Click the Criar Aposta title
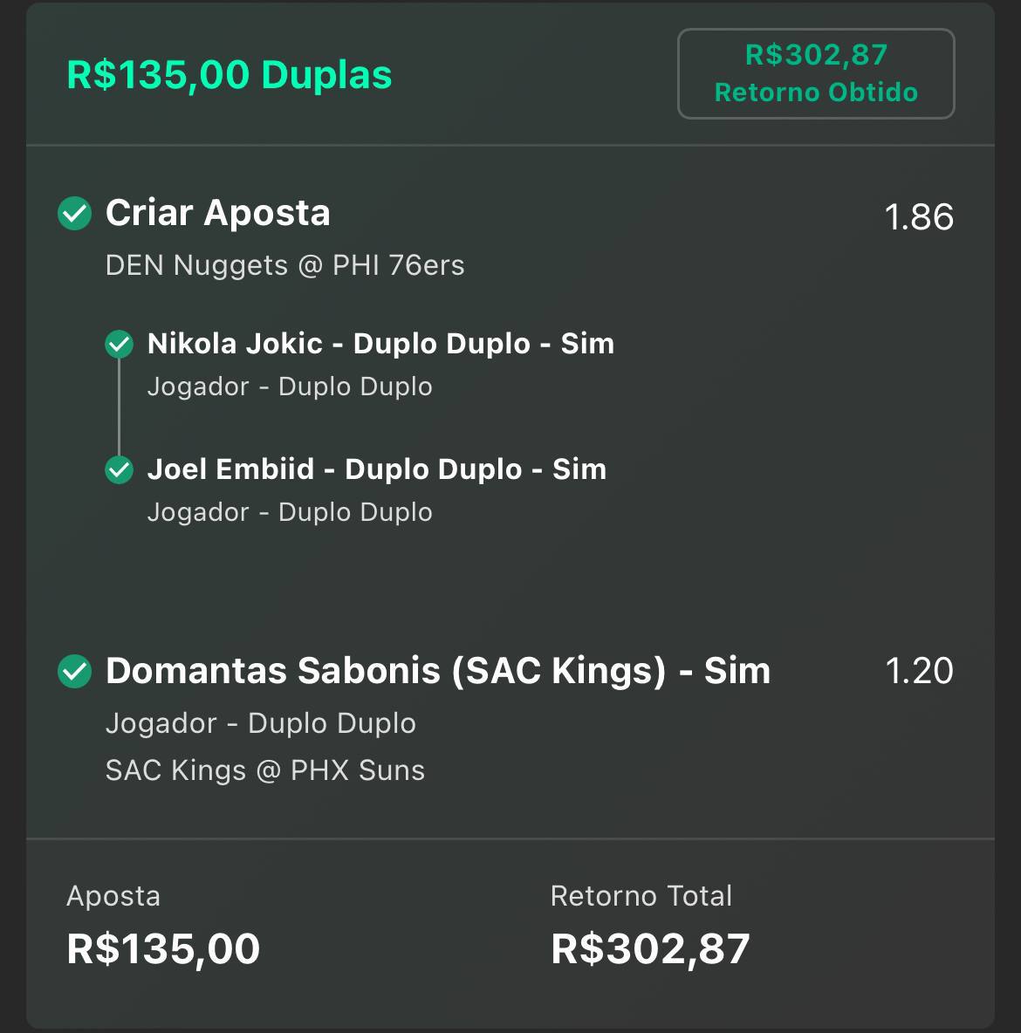 click(x=218, y=213)
